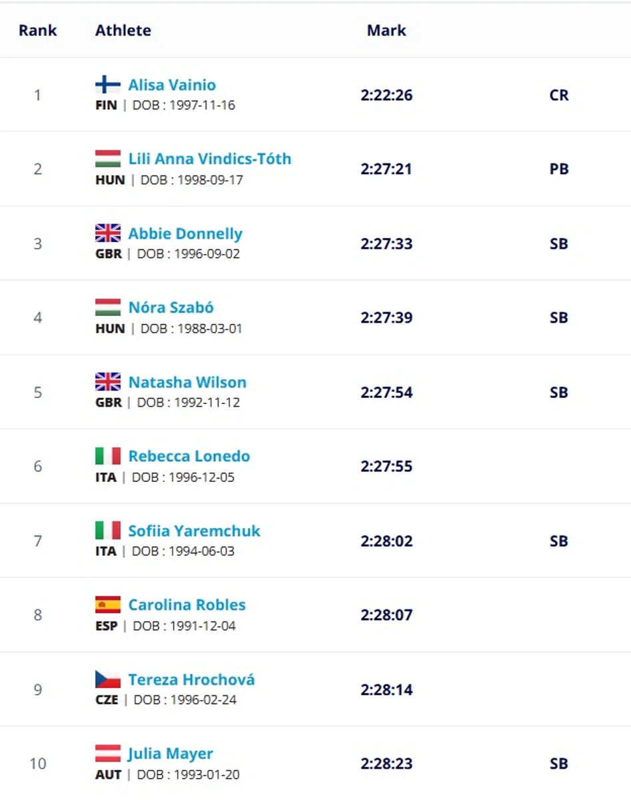Screen dimensions: 631x800
Task: Click the Hungary flag beside Lili Anna Vindics-Tóth
Action: [x=108, y=159]
